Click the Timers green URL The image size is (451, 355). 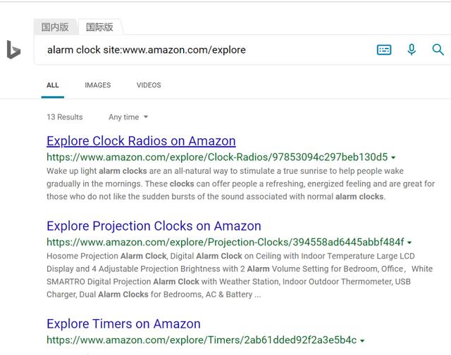click(x=202, y=340)
